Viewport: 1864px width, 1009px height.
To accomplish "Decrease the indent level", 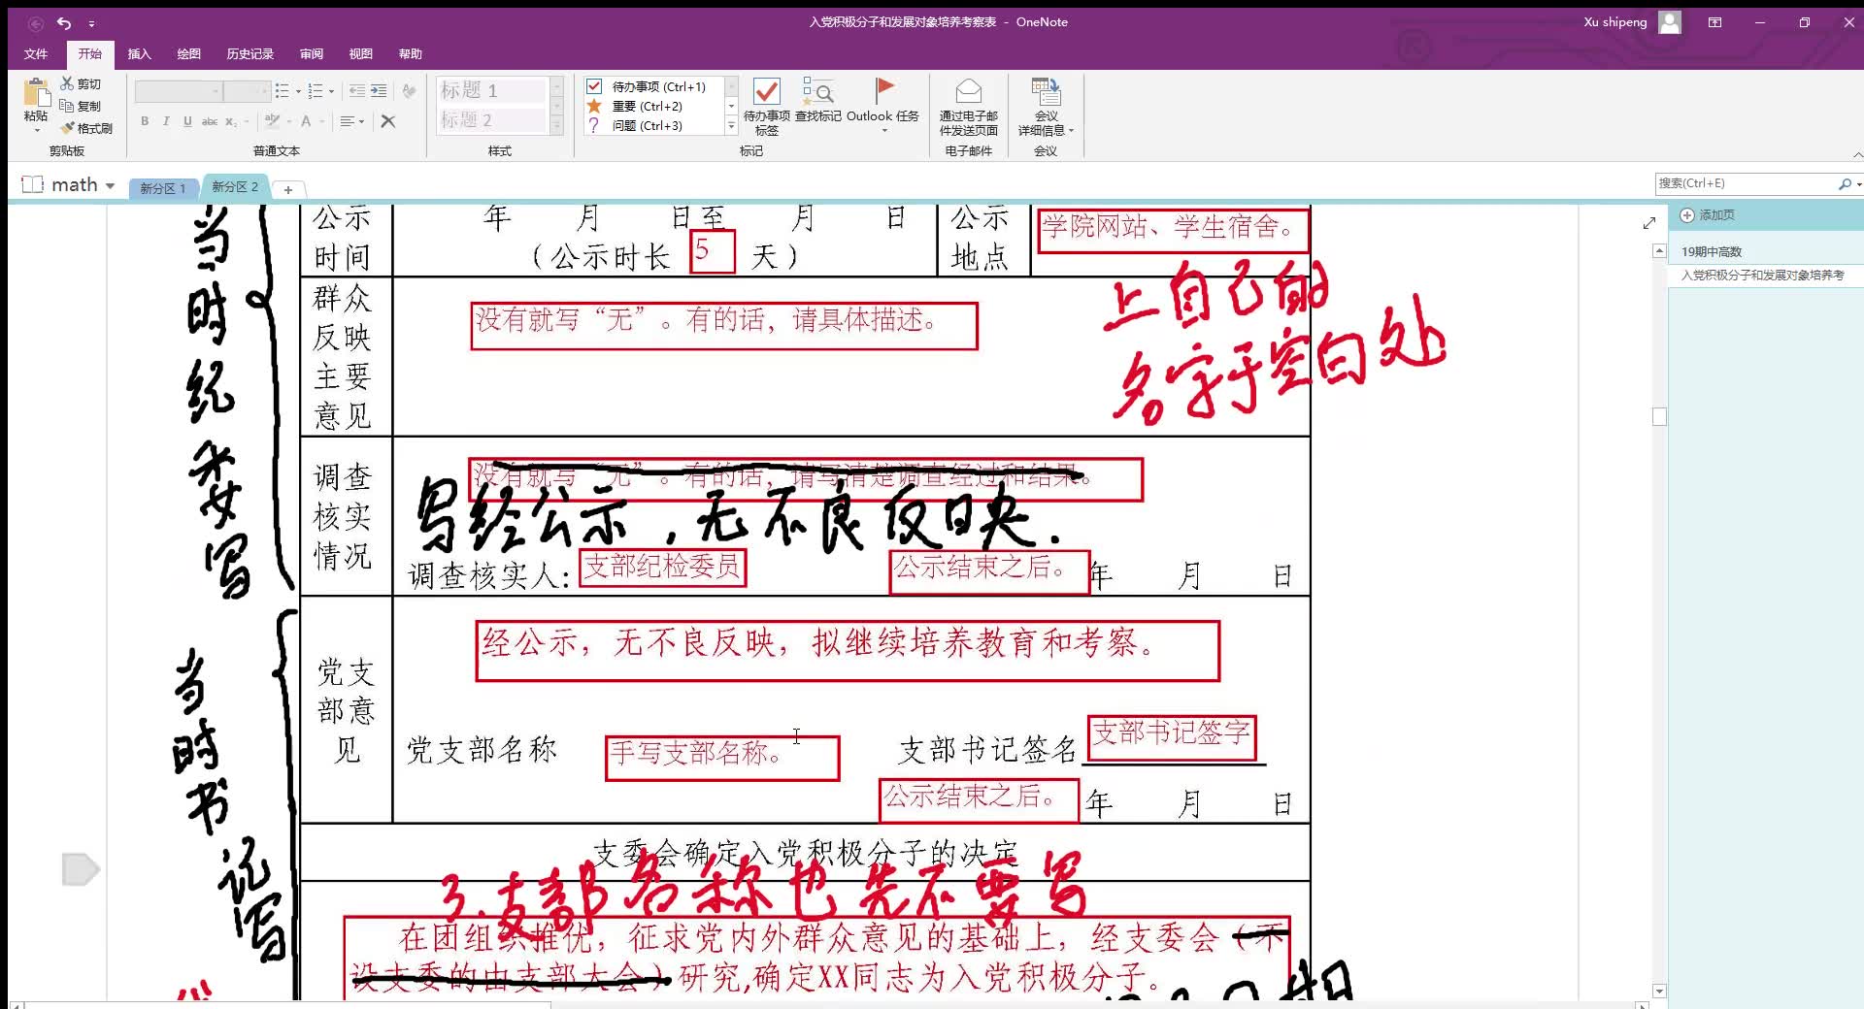I will (x=357, y=91).
